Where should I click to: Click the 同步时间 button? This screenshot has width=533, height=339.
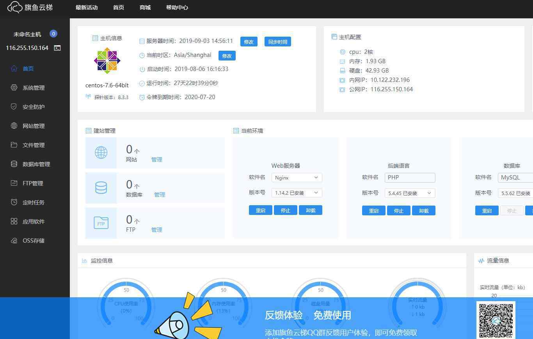click(x=278, y=42)
